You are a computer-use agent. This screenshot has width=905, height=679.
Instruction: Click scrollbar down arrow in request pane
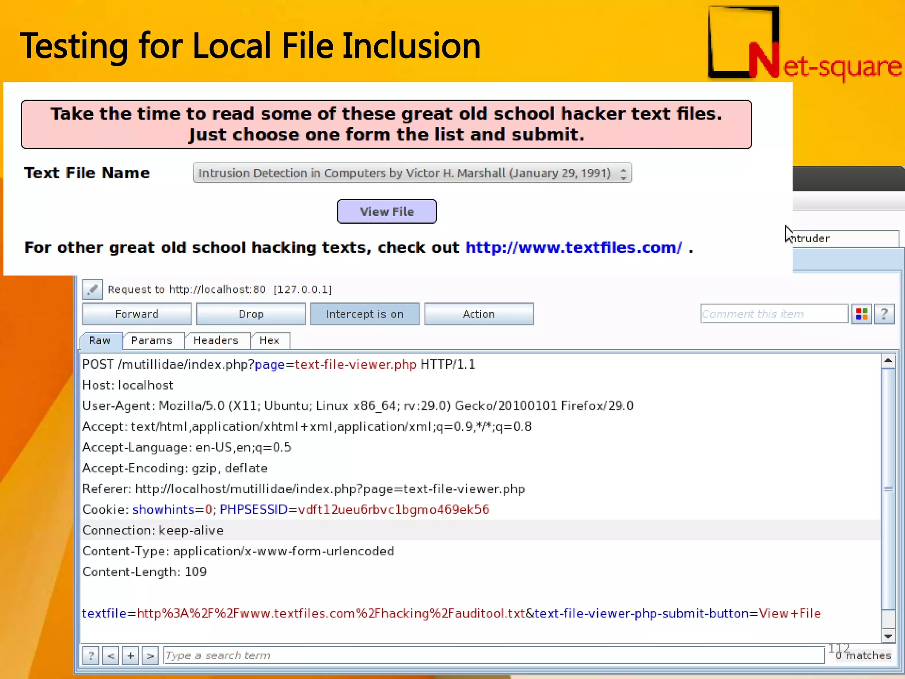[888, 636]
